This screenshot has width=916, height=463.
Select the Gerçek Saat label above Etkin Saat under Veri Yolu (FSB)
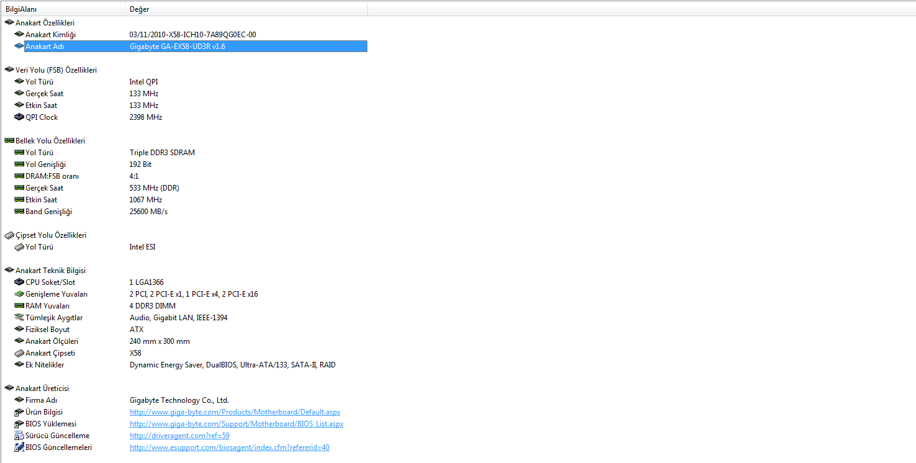pyautogui.click(x=45, y=94)
